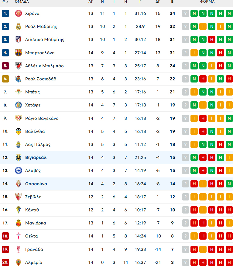Click Almería's red 20. position badge
This screenshot has width=233, height=266.
pos(5,262)
